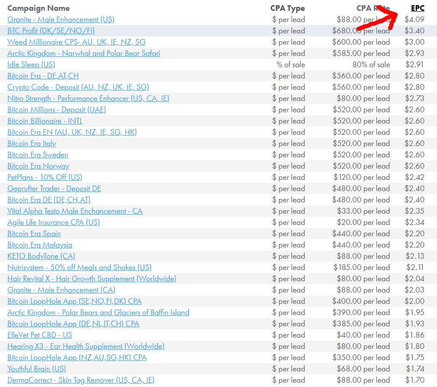Select the 80% of sale rate
437x387 pixels.
tap(371, 65)
